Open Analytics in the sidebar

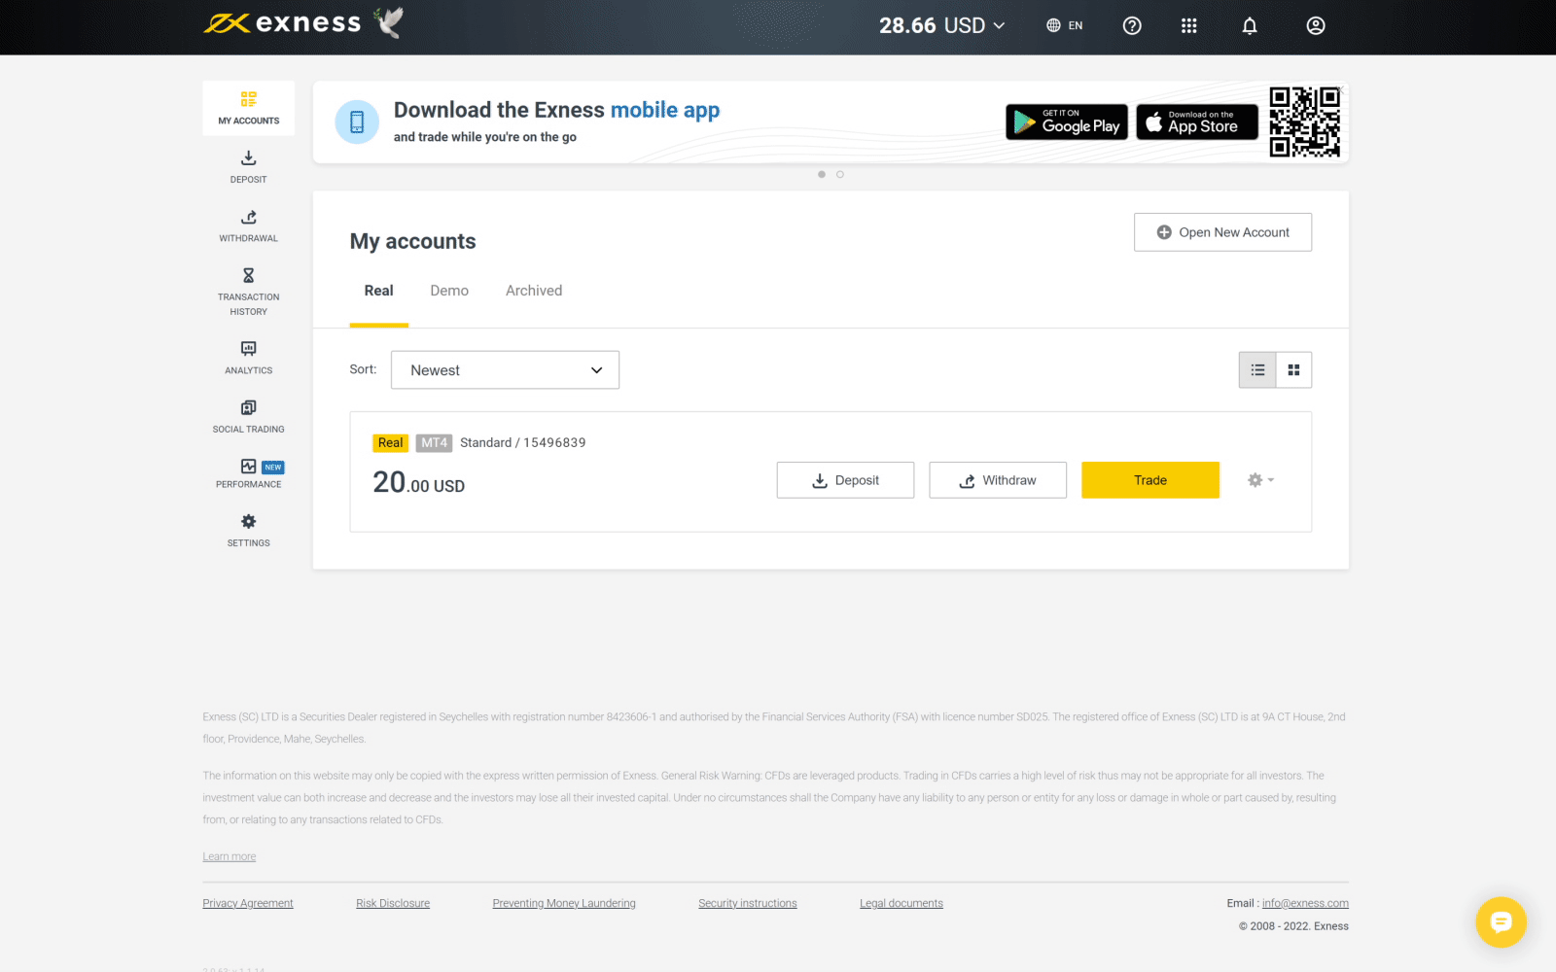click(248, 358)
